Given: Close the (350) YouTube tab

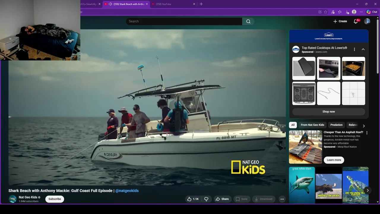Looking at the screenshot, I should pyautogui.click(x=194, y=4).
